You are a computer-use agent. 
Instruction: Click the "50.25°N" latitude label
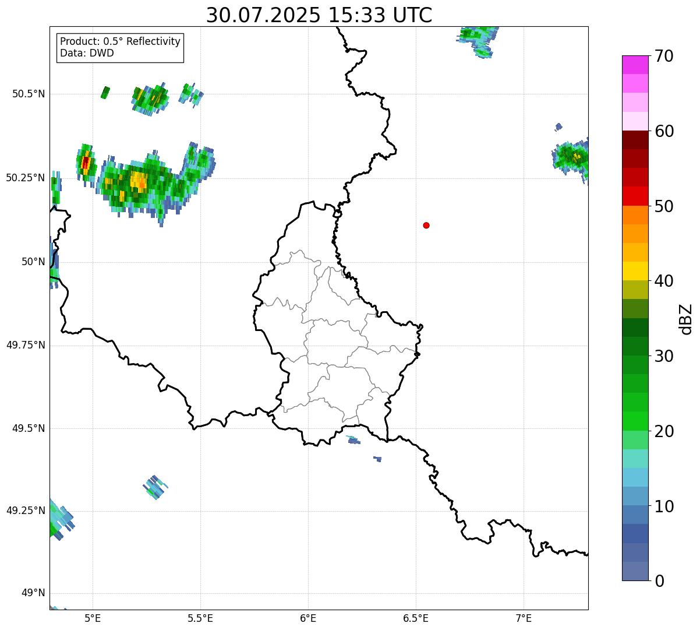(x=26, y=178)
